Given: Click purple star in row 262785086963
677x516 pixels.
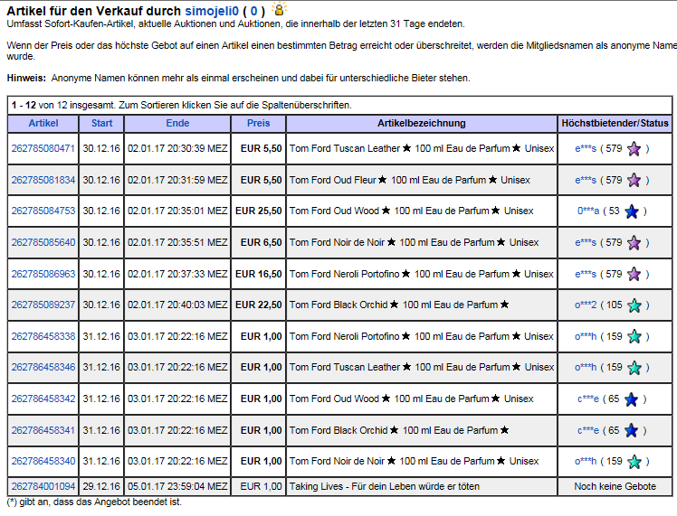Looking at the screenshot, I should tap(634, 274).
